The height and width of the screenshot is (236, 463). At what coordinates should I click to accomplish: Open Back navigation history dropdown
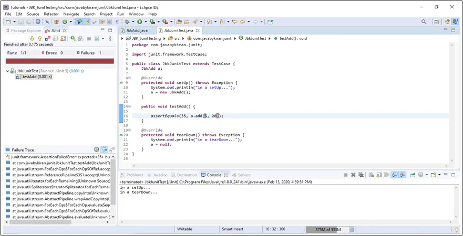tap(249, 22)
